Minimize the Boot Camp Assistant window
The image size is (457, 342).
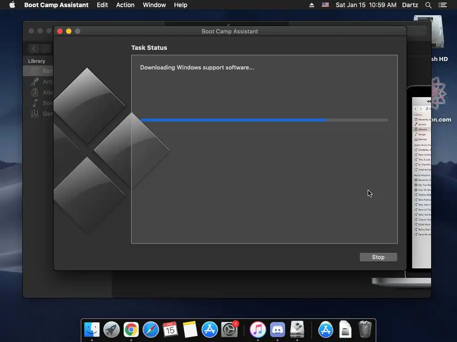point(69,31)
